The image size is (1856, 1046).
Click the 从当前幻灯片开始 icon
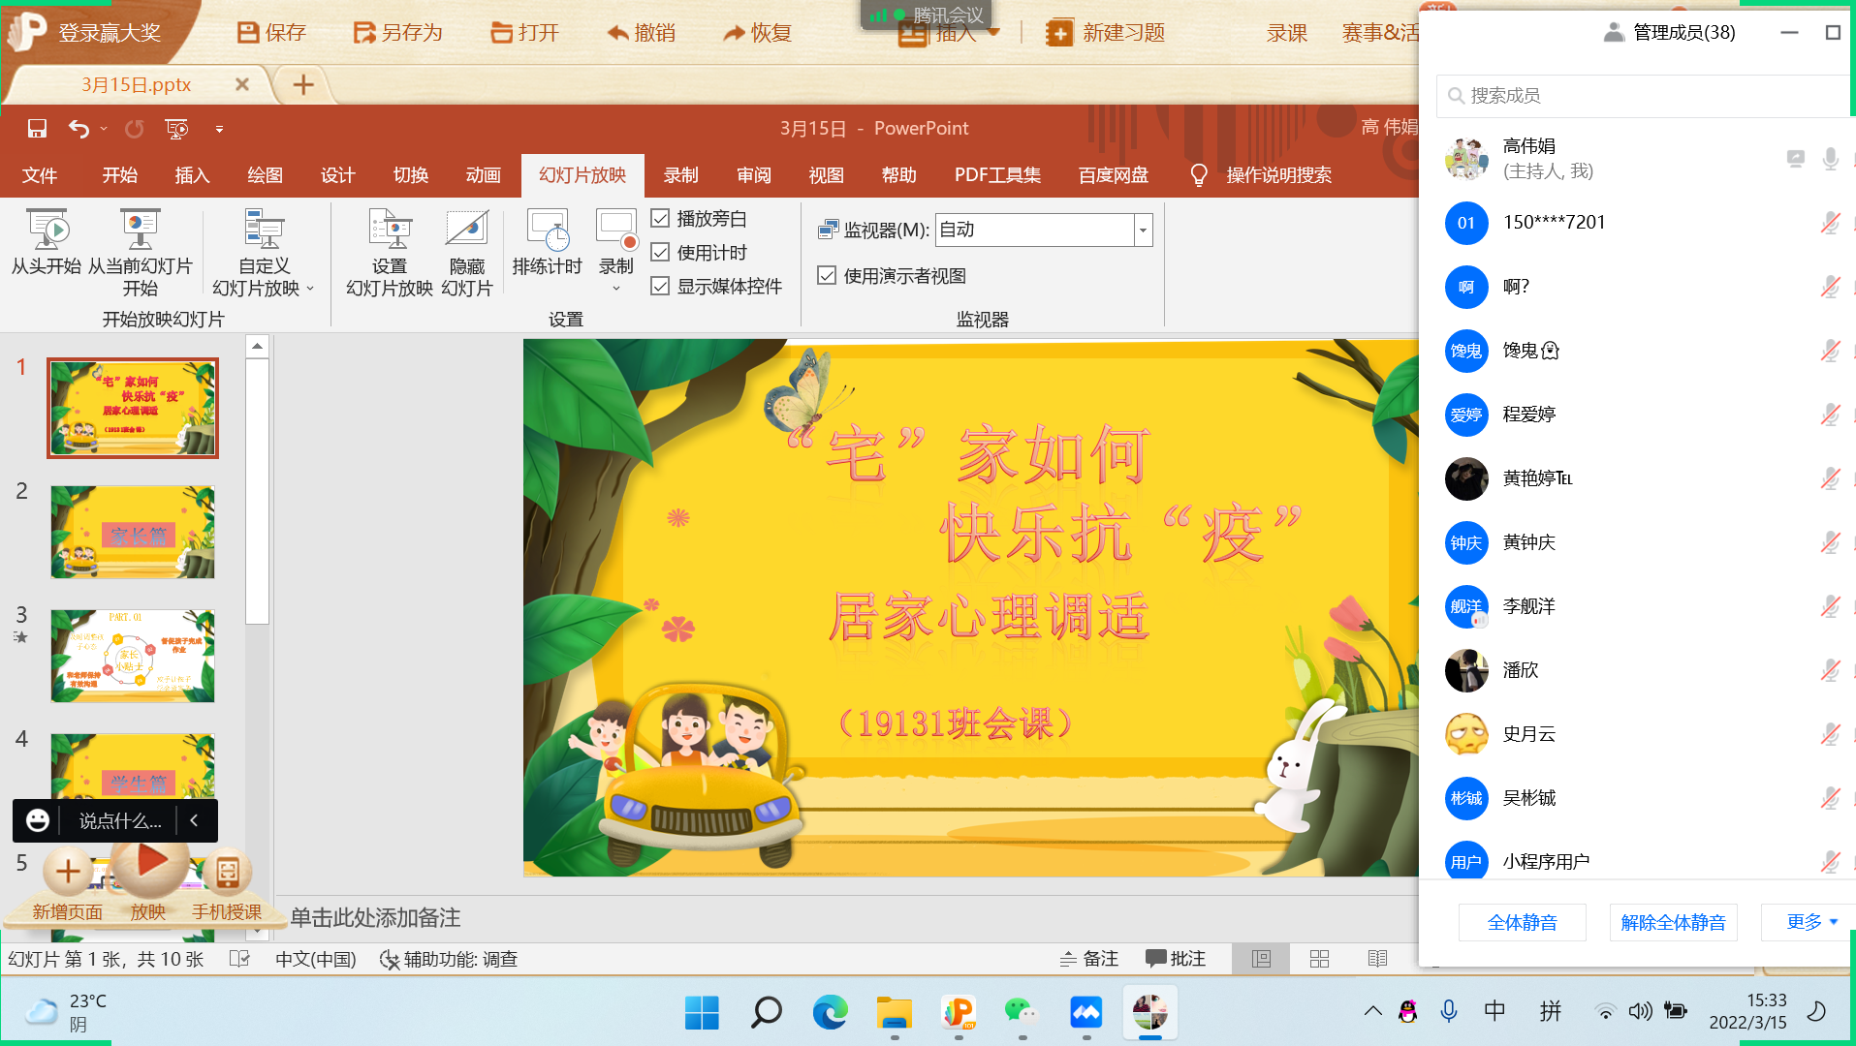coord(141,231)
